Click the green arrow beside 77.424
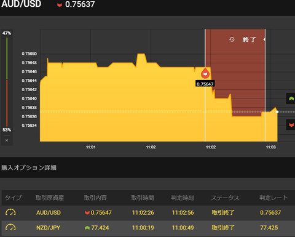Image resolution: width=295 pixels, height=237 pixels. pyautogui.click(x=87, y=228)
